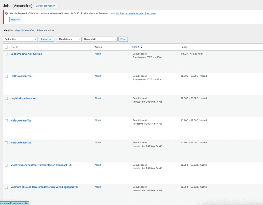Click the Auteur column header
This screenshot has width=263, height=205.
tap(98, 47)
